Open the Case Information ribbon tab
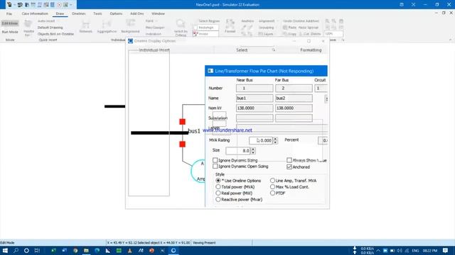Screen dimensions: 455x255 click(x=35, y=13)
